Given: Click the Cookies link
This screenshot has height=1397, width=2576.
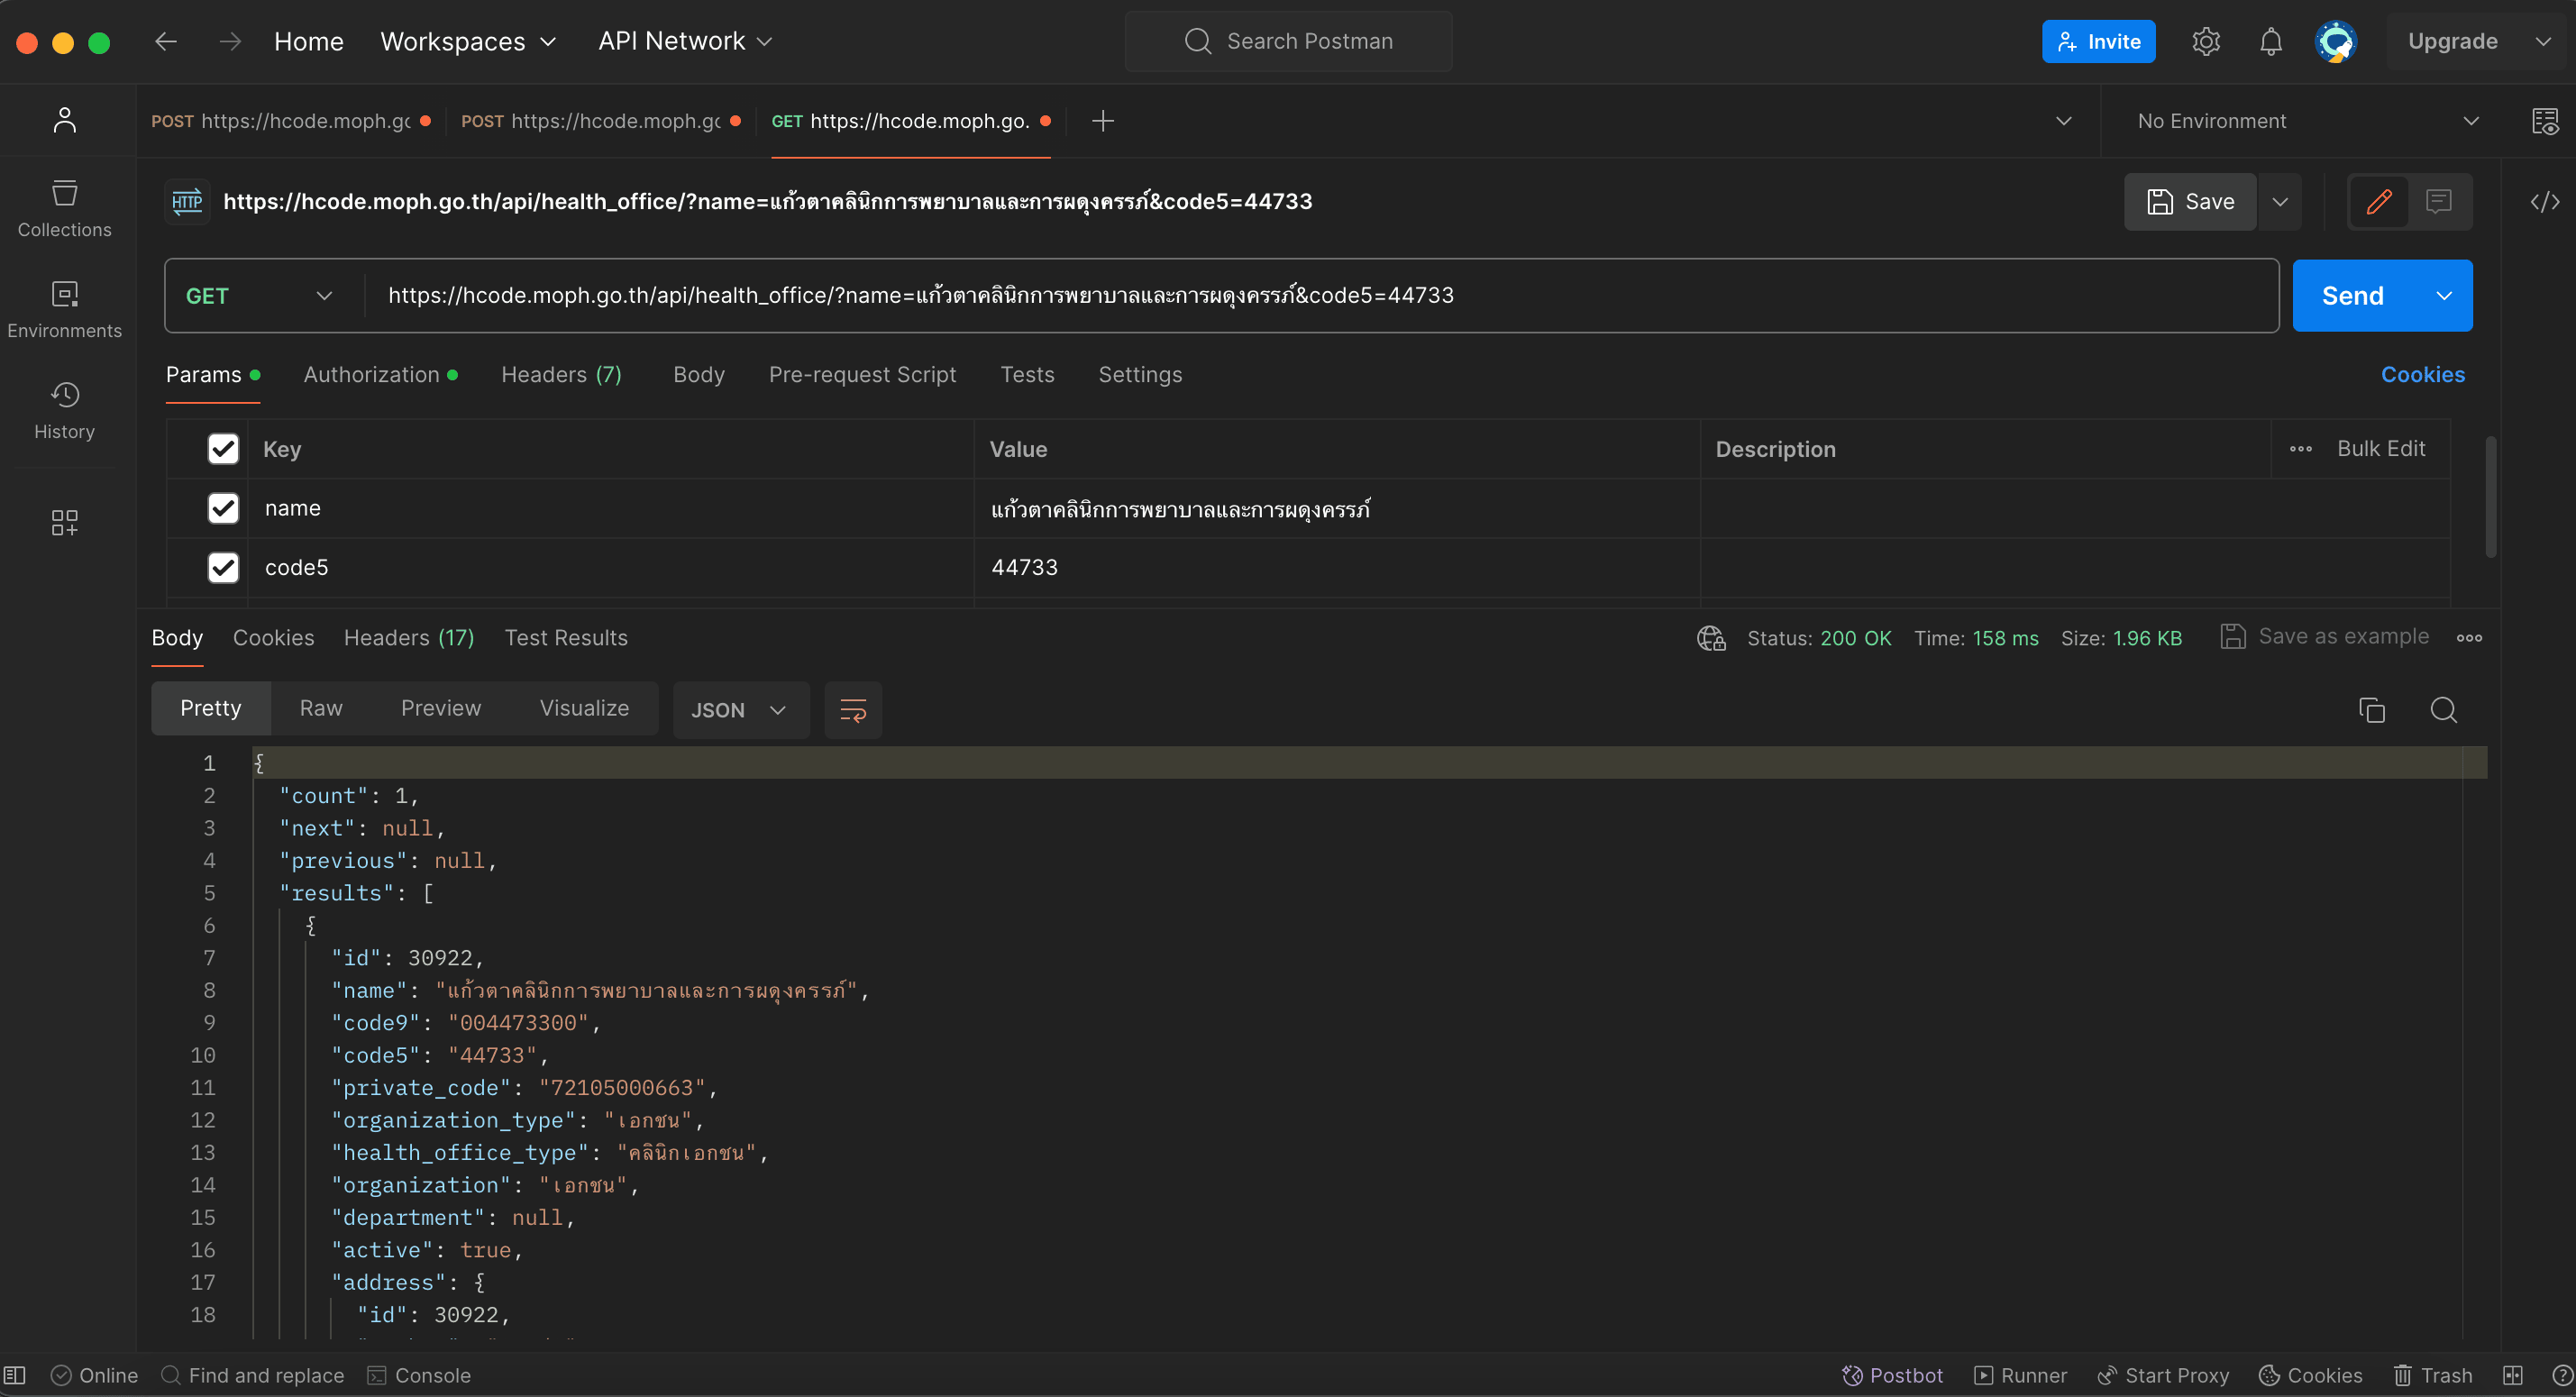Looking at the screenshot, I should (2422, 375).
